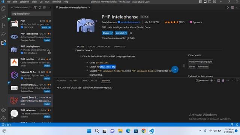Install PHP IntelliSense by Damjan Cvetko
The width and height of the screenshot is (240, 135).
(x=47, y=40)
